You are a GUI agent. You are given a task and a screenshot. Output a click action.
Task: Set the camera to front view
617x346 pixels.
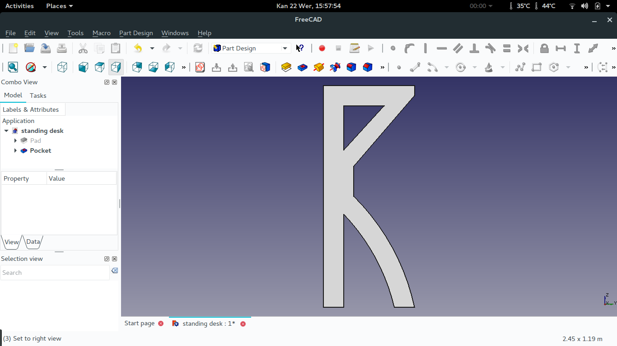[x=83, y=67]
